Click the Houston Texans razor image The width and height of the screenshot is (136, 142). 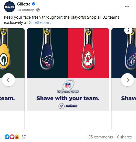(x=47, y=53)
